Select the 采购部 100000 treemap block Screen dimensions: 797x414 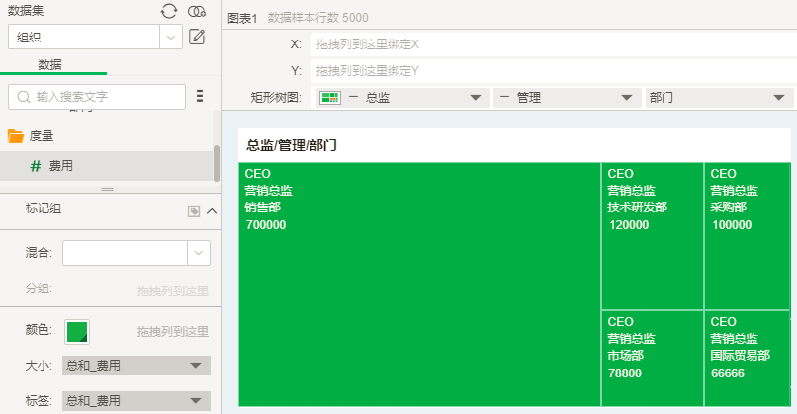point(748,236)
